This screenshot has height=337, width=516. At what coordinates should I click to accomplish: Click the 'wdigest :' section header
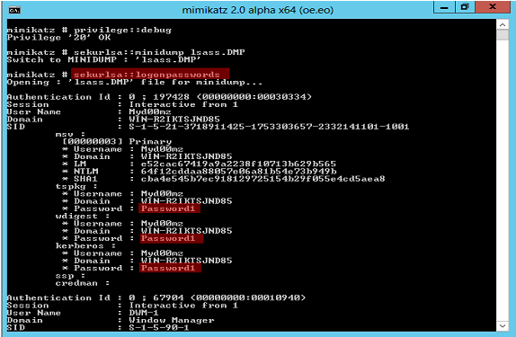(83, 217)
